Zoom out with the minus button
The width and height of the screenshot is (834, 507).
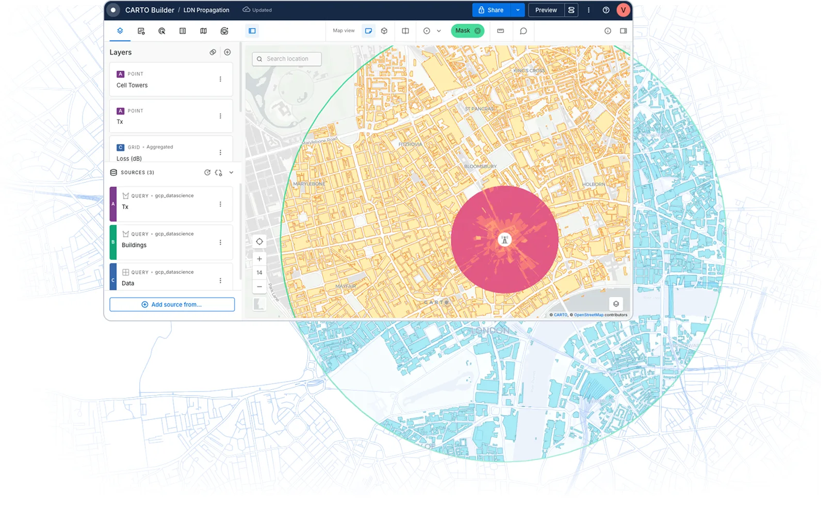(x=259, y=287)
